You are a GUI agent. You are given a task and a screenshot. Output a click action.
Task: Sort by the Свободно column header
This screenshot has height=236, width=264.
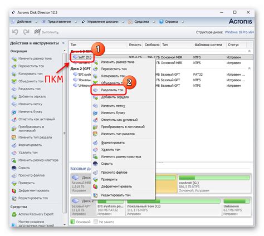[152, 45]
